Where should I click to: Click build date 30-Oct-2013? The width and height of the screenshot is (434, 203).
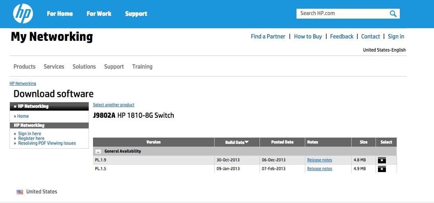(228, 160)
